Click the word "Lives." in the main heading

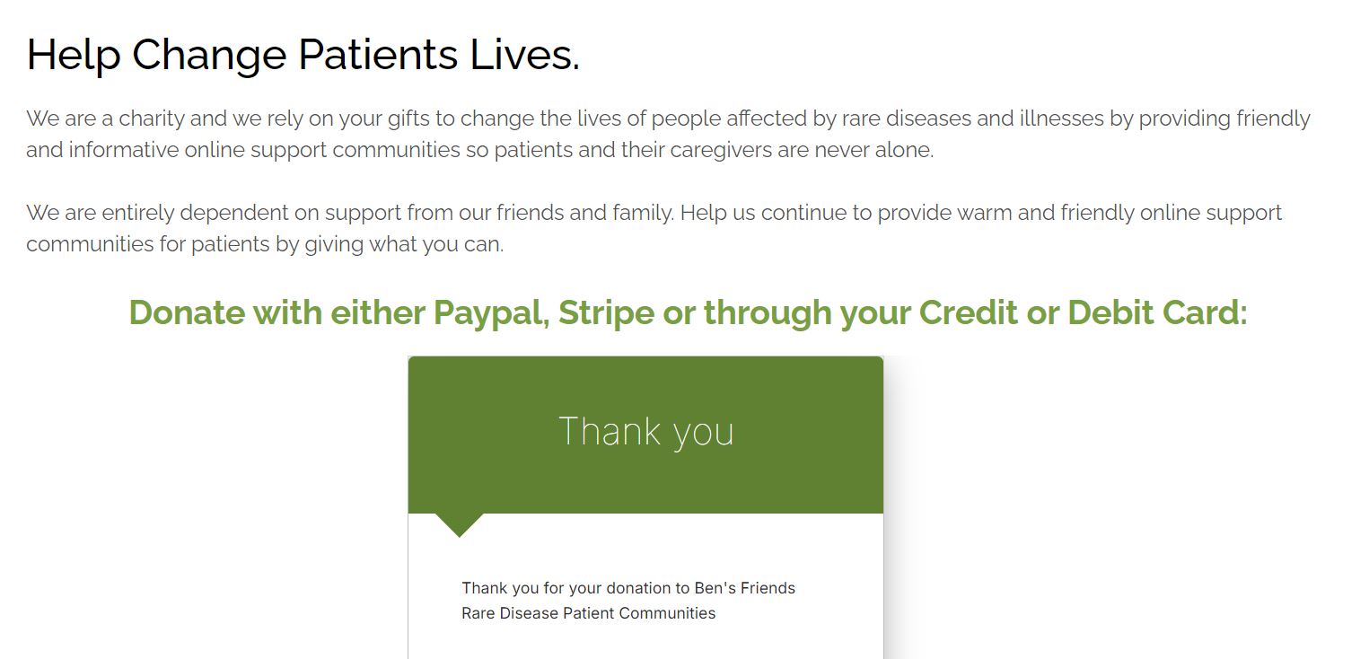point(524,55)
